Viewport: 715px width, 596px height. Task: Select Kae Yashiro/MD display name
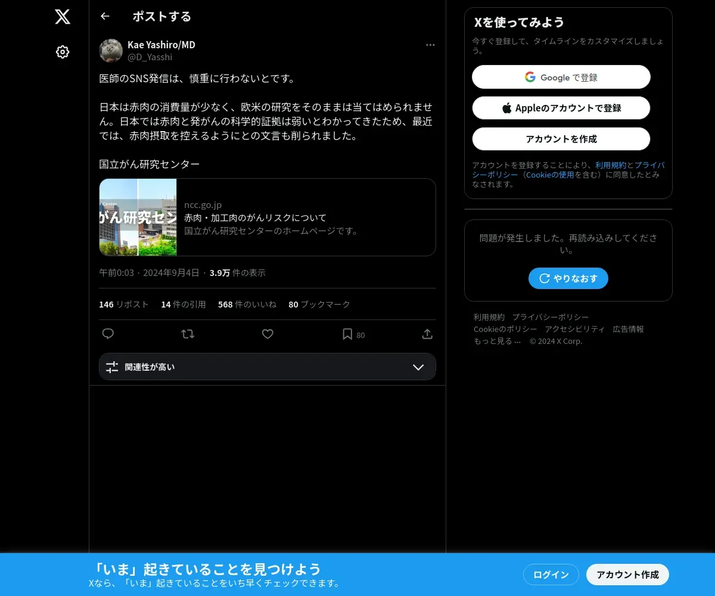tap(161, 45)
